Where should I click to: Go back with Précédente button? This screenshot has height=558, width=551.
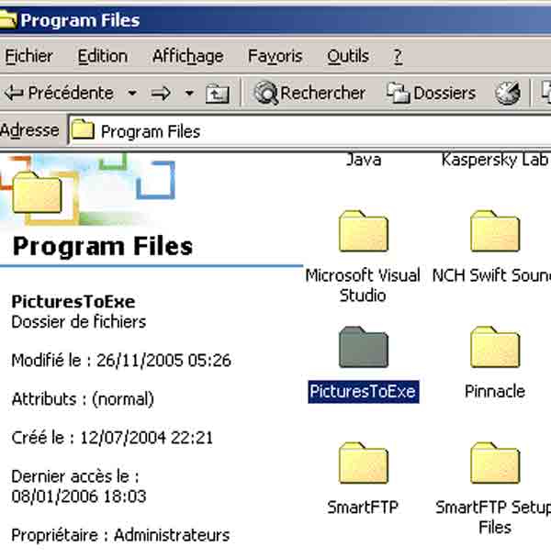59,94
